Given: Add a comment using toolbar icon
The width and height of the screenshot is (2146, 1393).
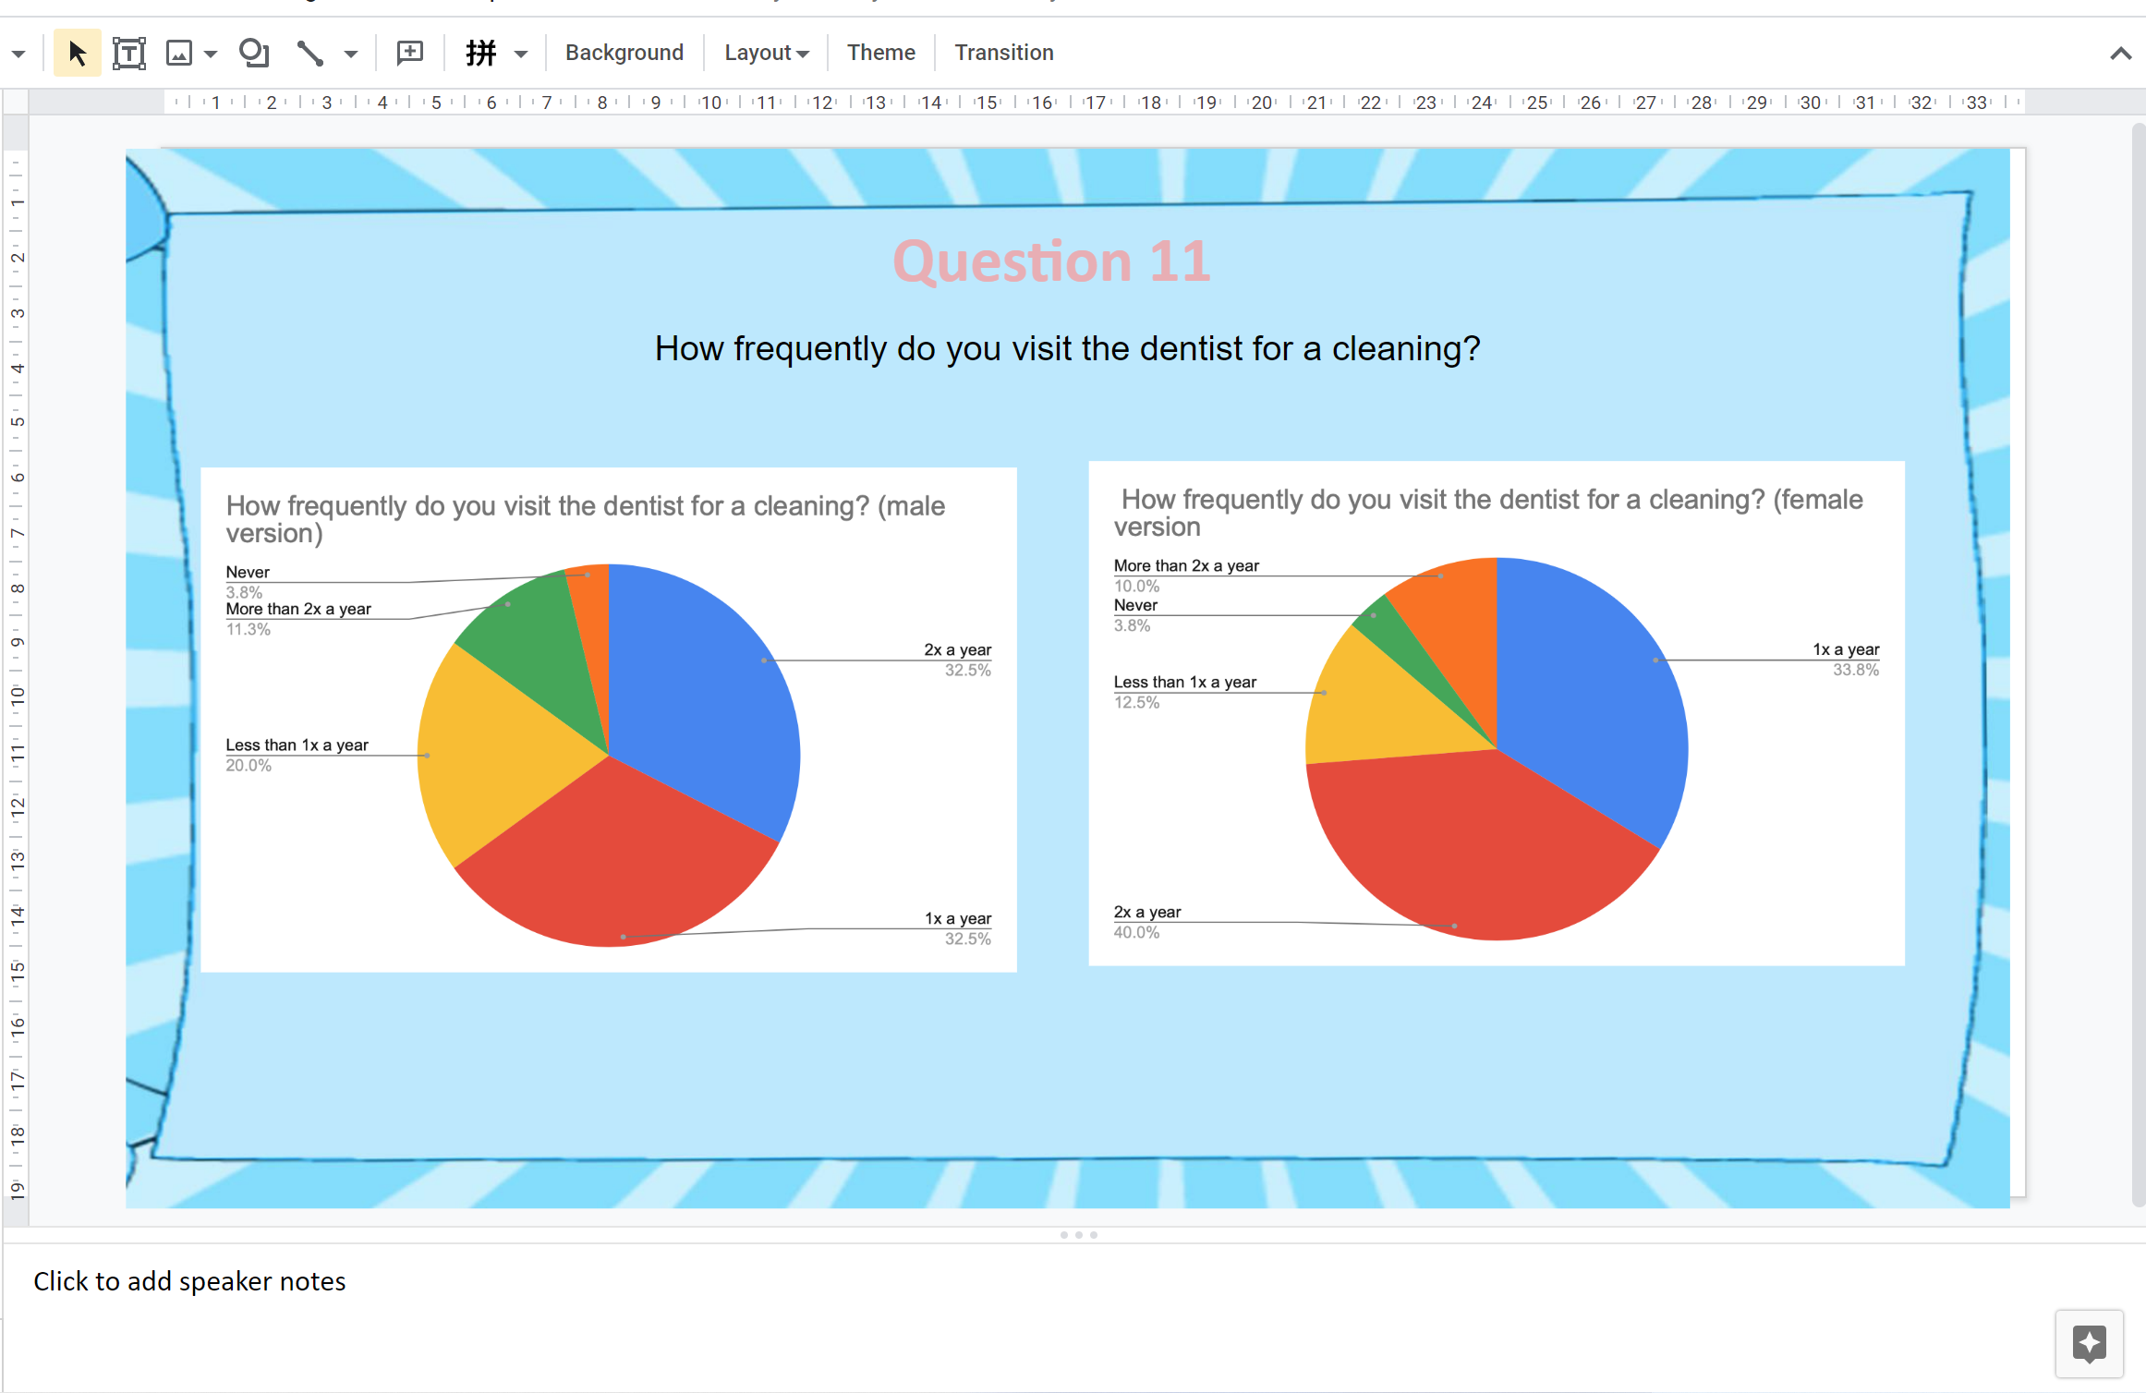Looking at the screenshot, I should (409, 53).
